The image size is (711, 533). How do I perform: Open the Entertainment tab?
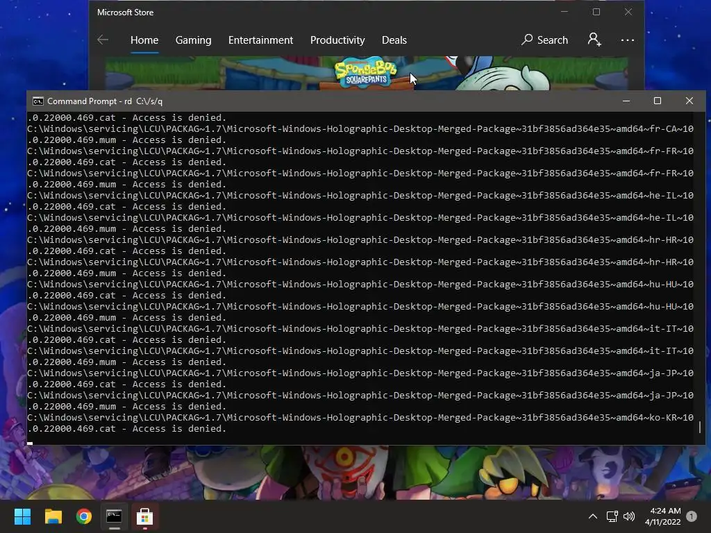pyautogui.click(x=261, y=40)
